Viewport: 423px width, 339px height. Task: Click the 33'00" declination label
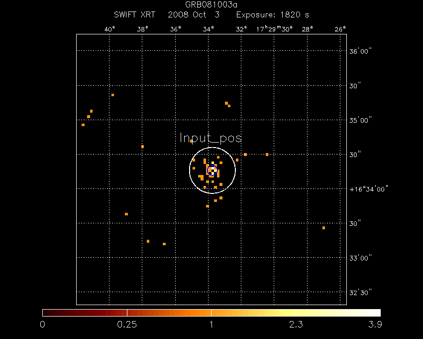coord(360,258)
